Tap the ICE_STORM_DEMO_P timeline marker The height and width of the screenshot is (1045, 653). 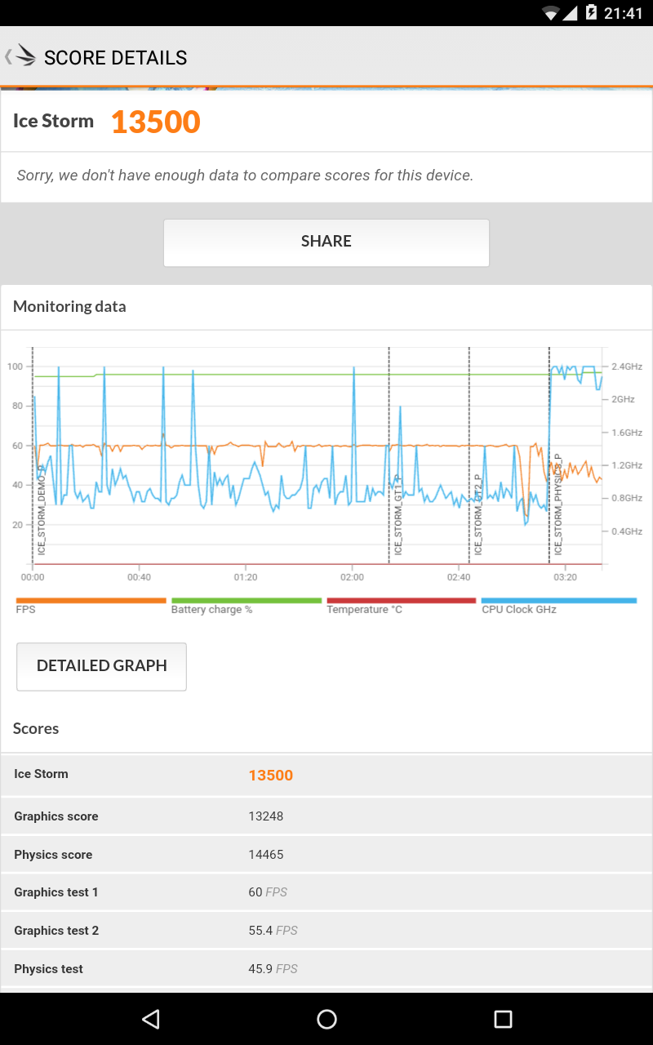[42, 509]
